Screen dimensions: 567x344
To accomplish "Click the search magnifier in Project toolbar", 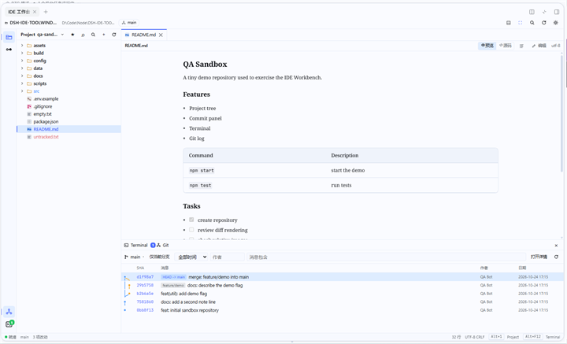I will [x=93, y=35].
